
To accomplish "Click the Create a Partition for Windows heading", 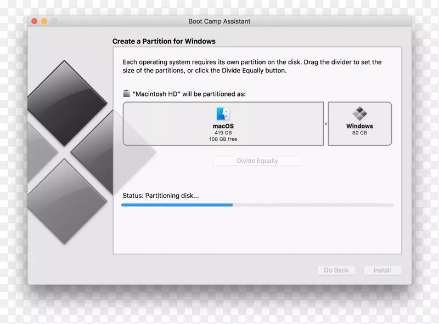I will click(164, 41).
